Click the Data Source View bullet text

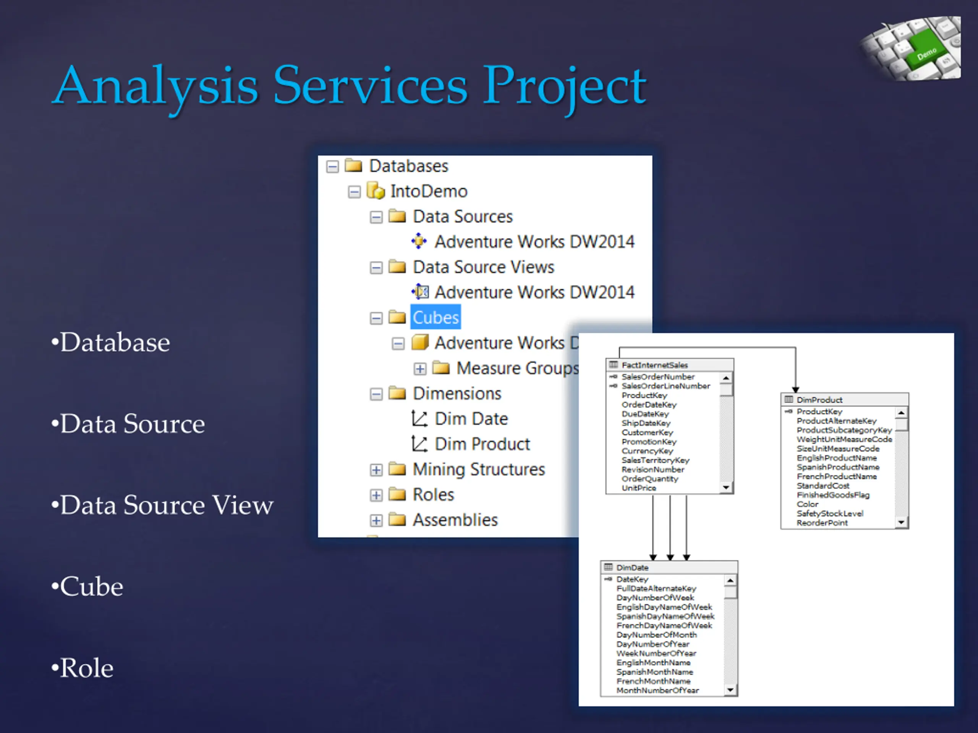(167, 505)
